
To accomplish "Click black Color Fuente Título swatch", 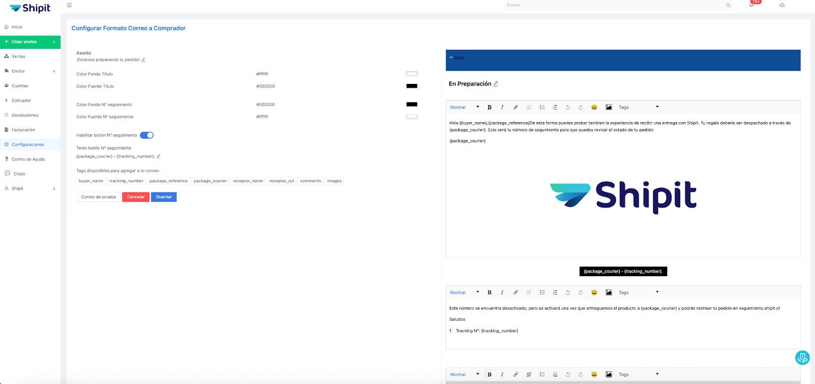I will coord(412,86).
